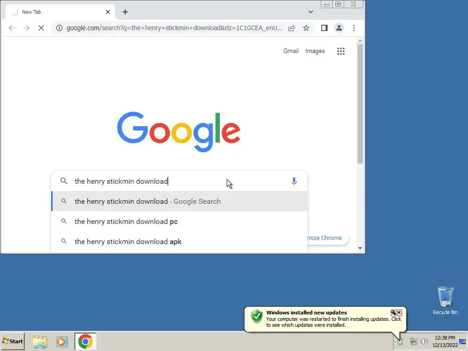468x351 pixels.
Task: Share this page icon
Action: (x=292, y=28)
